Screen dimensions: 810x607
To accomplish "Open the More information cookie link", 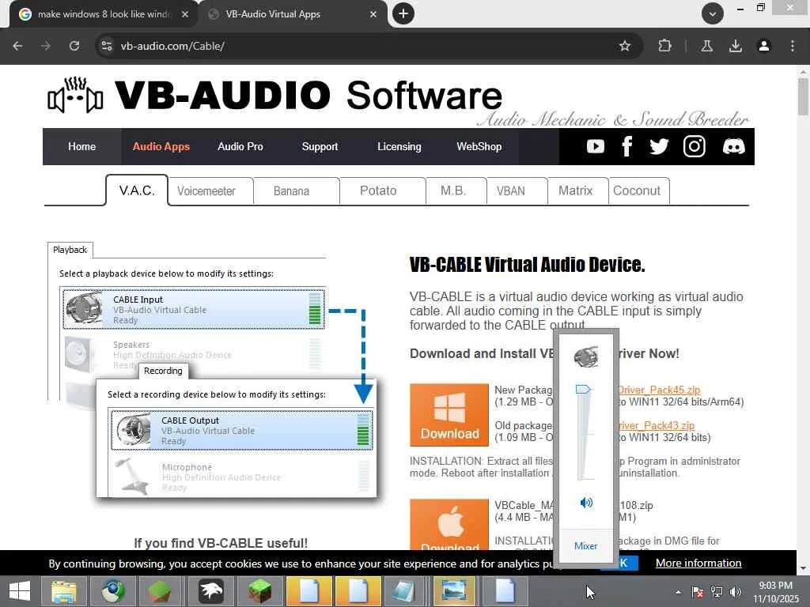I will [x=698, y=563].
